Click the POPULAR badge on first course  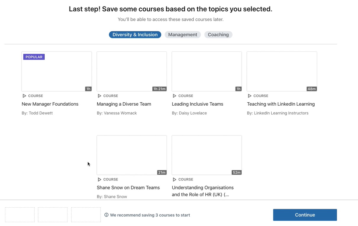(x=34, y=57)
